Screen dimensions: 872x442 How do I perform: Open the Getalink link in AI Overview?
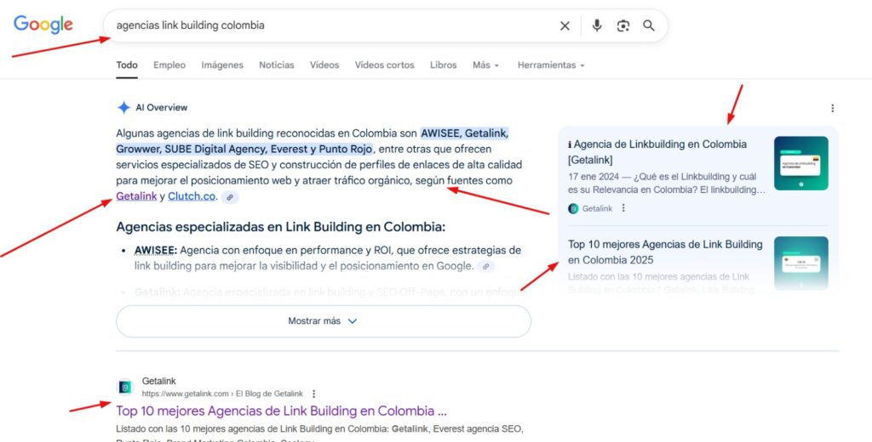(x=136, y=196)
